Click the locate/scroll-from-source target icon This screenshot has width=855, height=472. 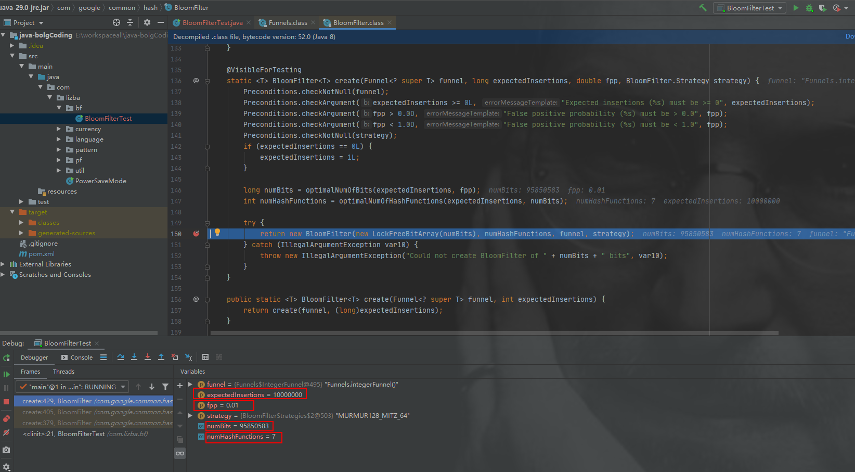(x=116, y=22)
